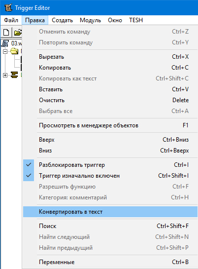Open the TESH menu
The width and height of the screenshot is (198, 269).
(x=136, y=20)
